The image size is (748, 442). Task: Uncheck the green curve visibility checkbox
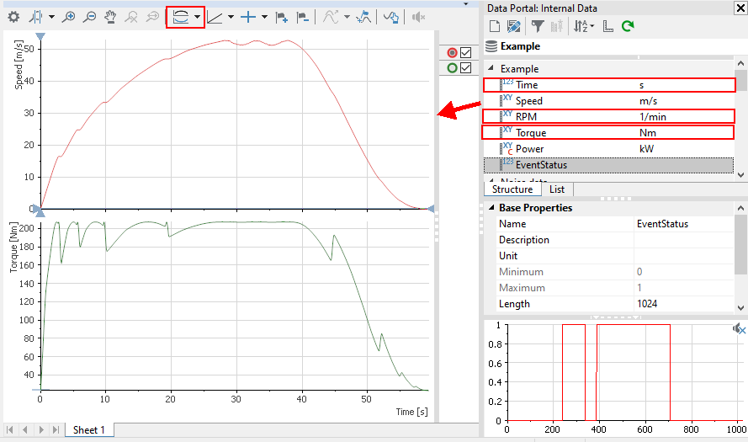[x=465, y=68]
